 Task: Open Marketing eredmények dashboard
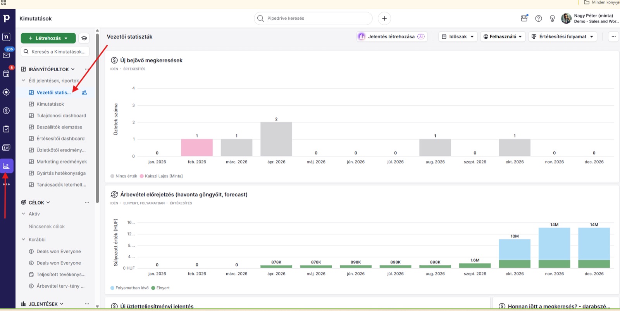[x=62, y=162]
